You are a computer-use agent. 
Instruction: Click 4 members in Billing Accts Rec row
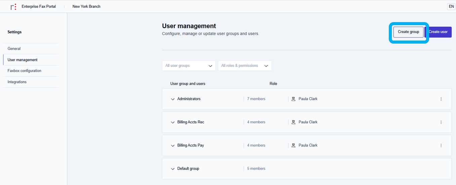point(256,122)
